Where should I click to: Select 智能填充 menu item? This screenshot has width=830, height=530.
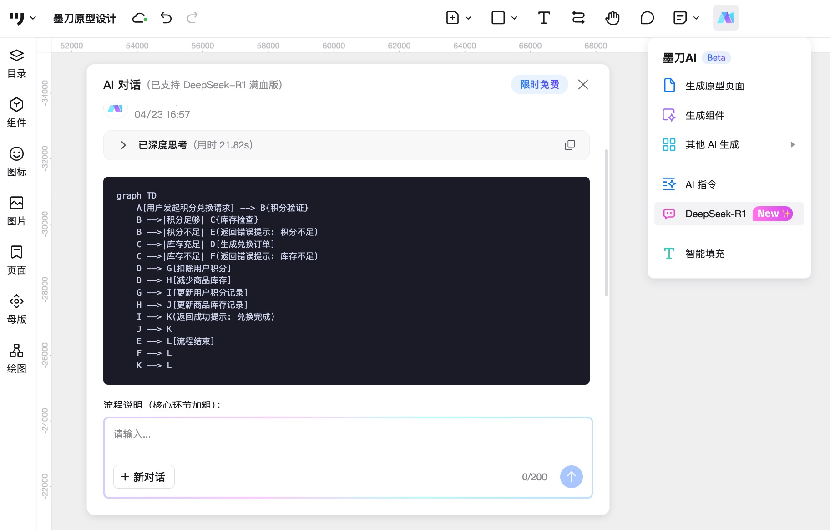[729, 254]
